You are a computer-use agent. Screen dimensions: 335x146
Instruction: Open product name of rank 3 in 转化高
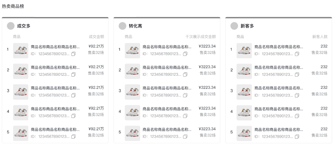167,88
